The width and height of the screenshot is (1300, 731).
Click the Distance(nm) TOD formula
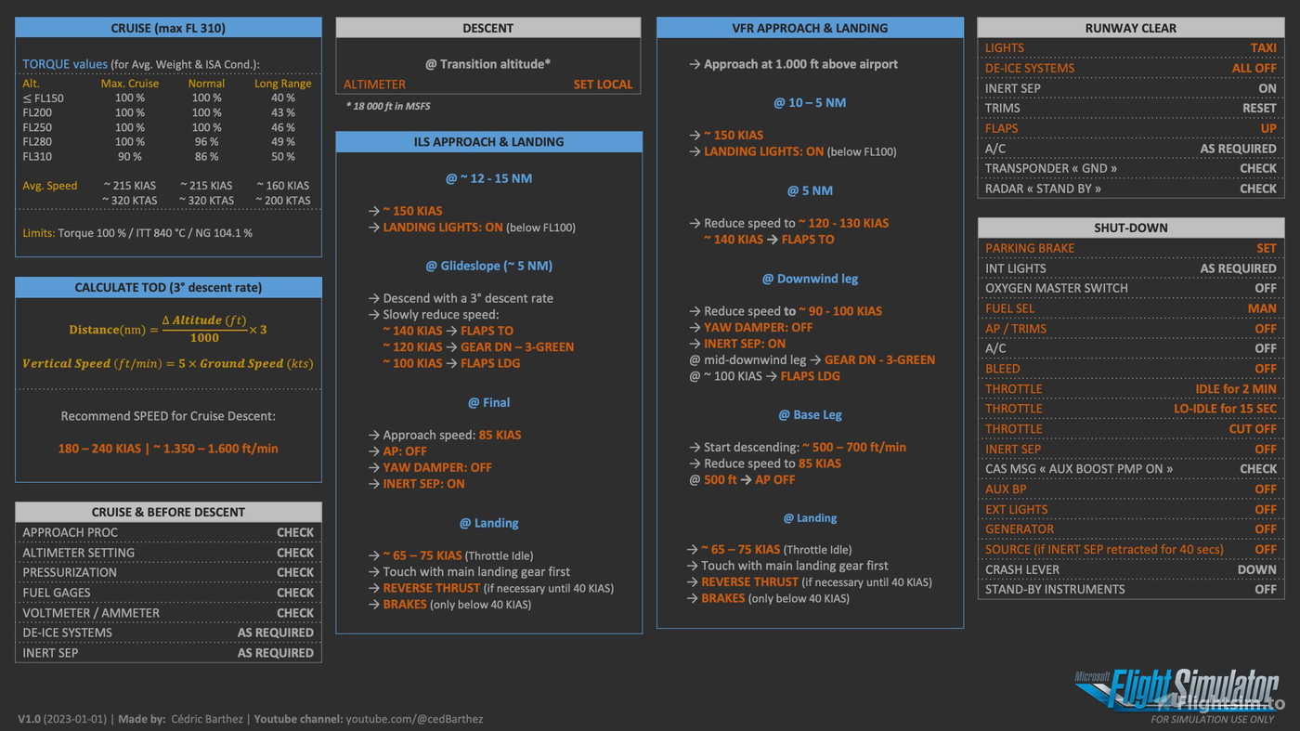168,329
